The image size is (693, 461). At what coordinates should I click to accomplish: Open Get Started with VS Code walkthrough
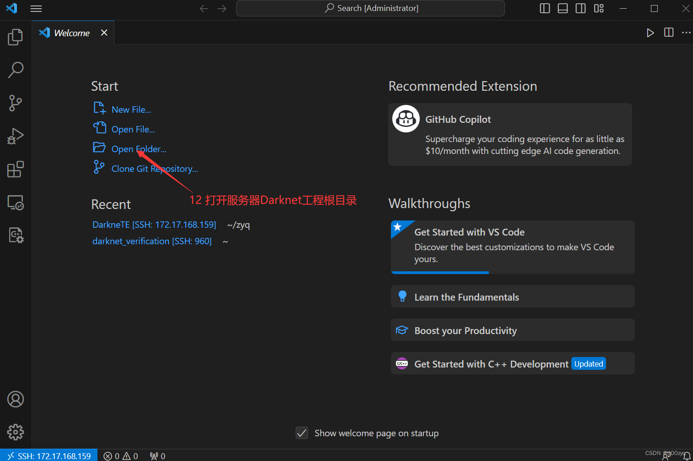tap(513, 247)
